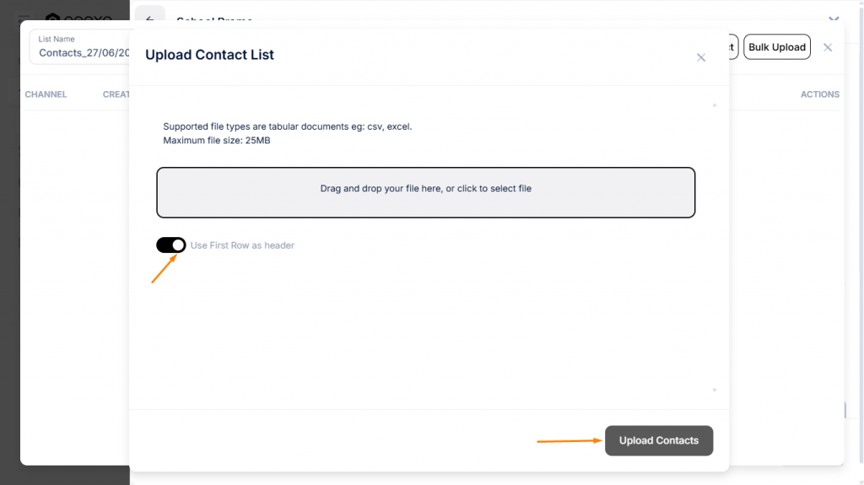This screenshot has height=485, width=864.
Task: Click the partially hidden CREATED column header
Action: (x=116, y=94)
